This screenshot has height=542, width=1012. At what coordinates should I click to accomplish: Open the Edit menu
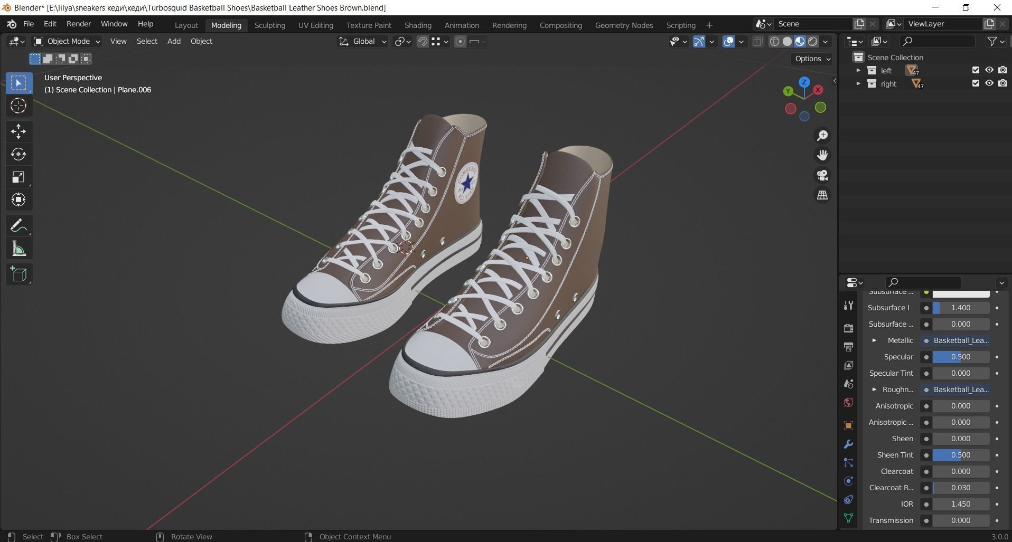[x=50, y=24]
